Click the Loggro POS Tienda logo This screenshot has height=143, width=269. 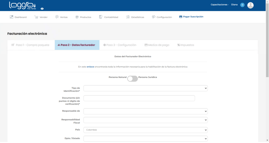coord(22,5)
